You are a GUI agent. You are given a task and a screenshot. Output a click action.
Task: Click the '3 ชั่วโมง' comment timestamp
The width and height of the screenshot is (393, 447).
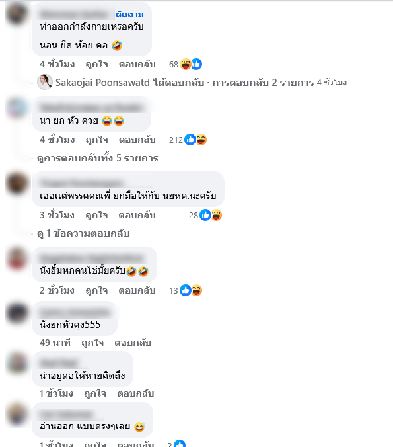point(57,215)
